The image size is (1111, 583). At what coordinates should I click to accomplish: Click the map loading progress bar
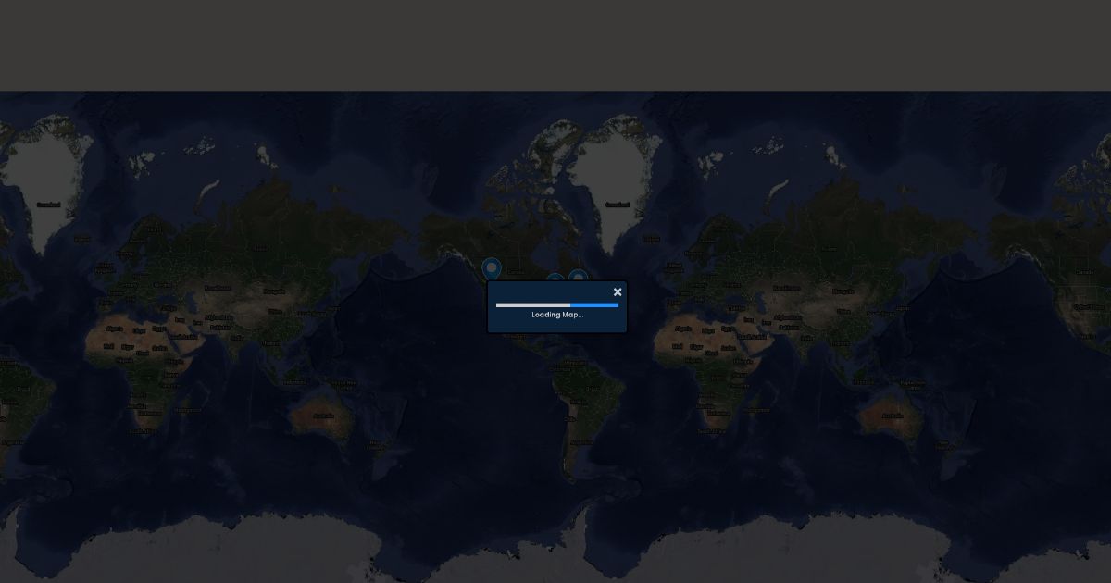tap(557, 304)
